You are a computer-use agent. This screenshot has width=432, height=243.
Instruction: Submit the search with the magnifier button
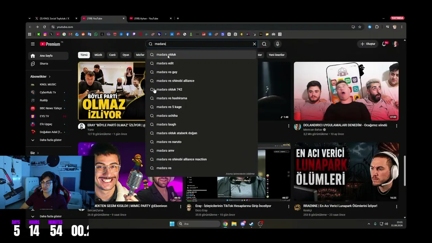point(264,44)
